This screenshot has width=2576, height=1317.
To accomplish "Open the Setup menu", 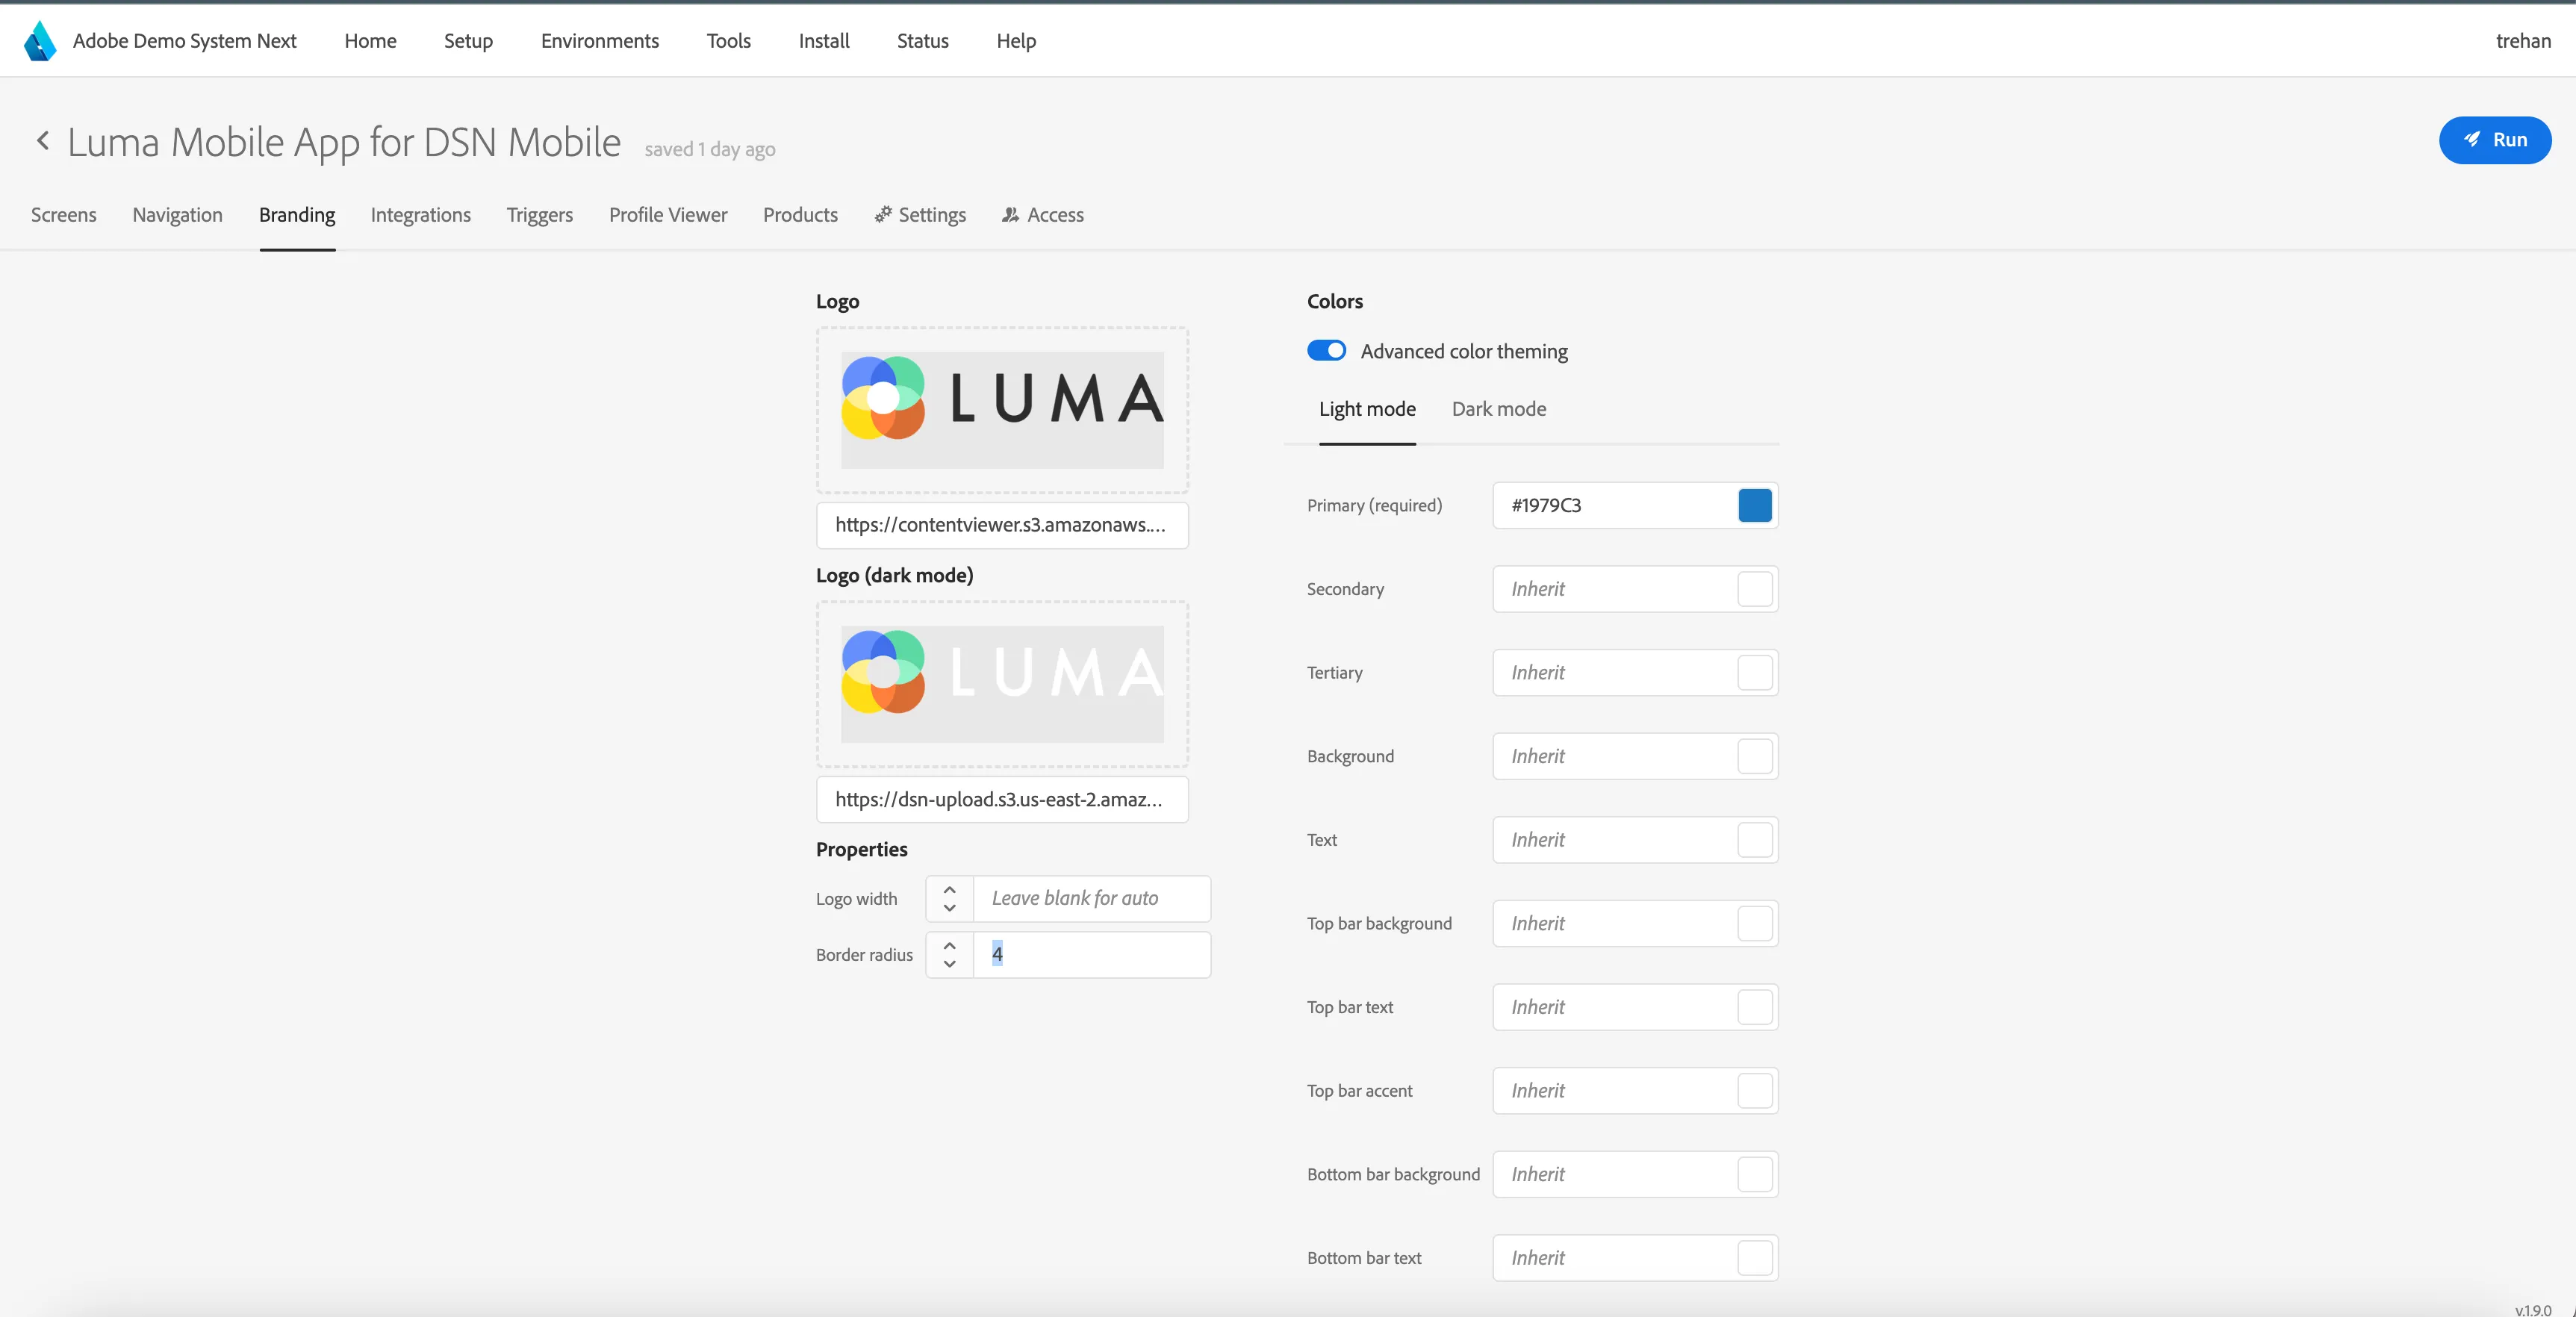I will click(x=468, y=41).
